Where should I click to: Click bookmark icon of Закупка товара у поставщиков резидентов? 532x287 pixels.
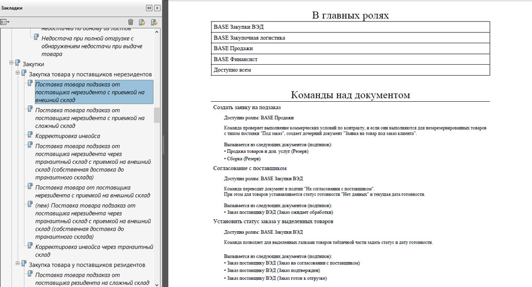24,264
